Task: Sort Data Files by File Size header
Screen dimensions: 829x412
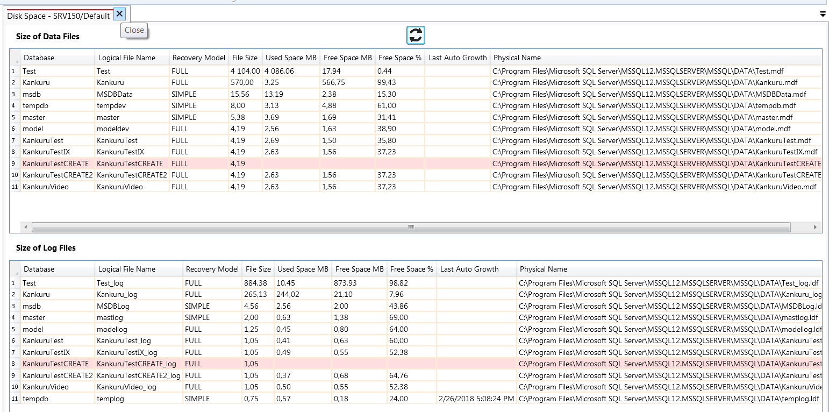Action: pyautogui.click(x=245, y=58)
